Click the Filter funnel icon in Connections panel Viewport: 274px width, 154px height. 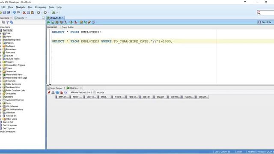pos(7,22)
